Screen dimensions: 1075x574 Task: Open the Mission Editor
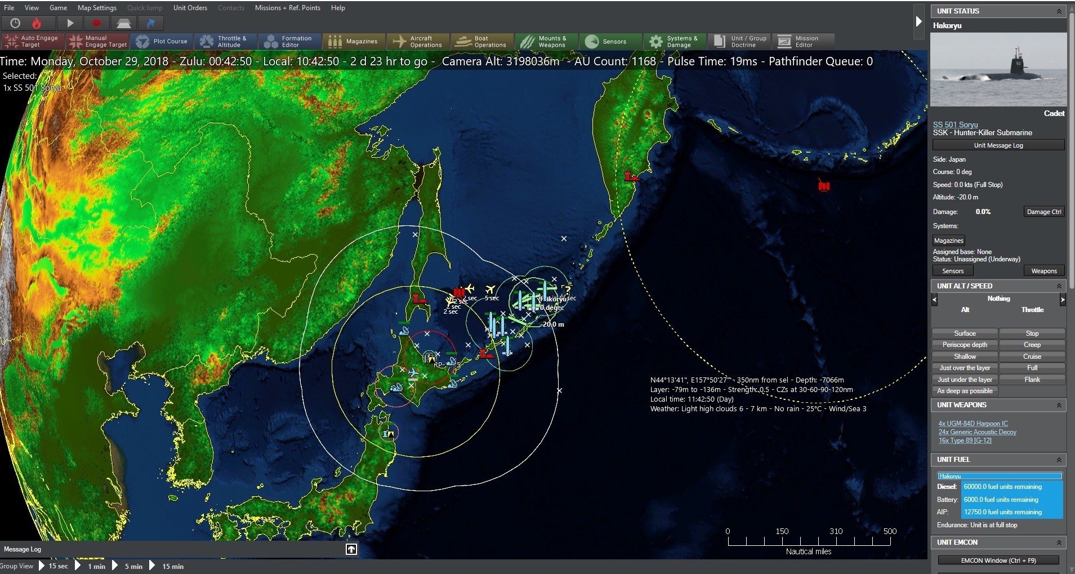point(803,41)
